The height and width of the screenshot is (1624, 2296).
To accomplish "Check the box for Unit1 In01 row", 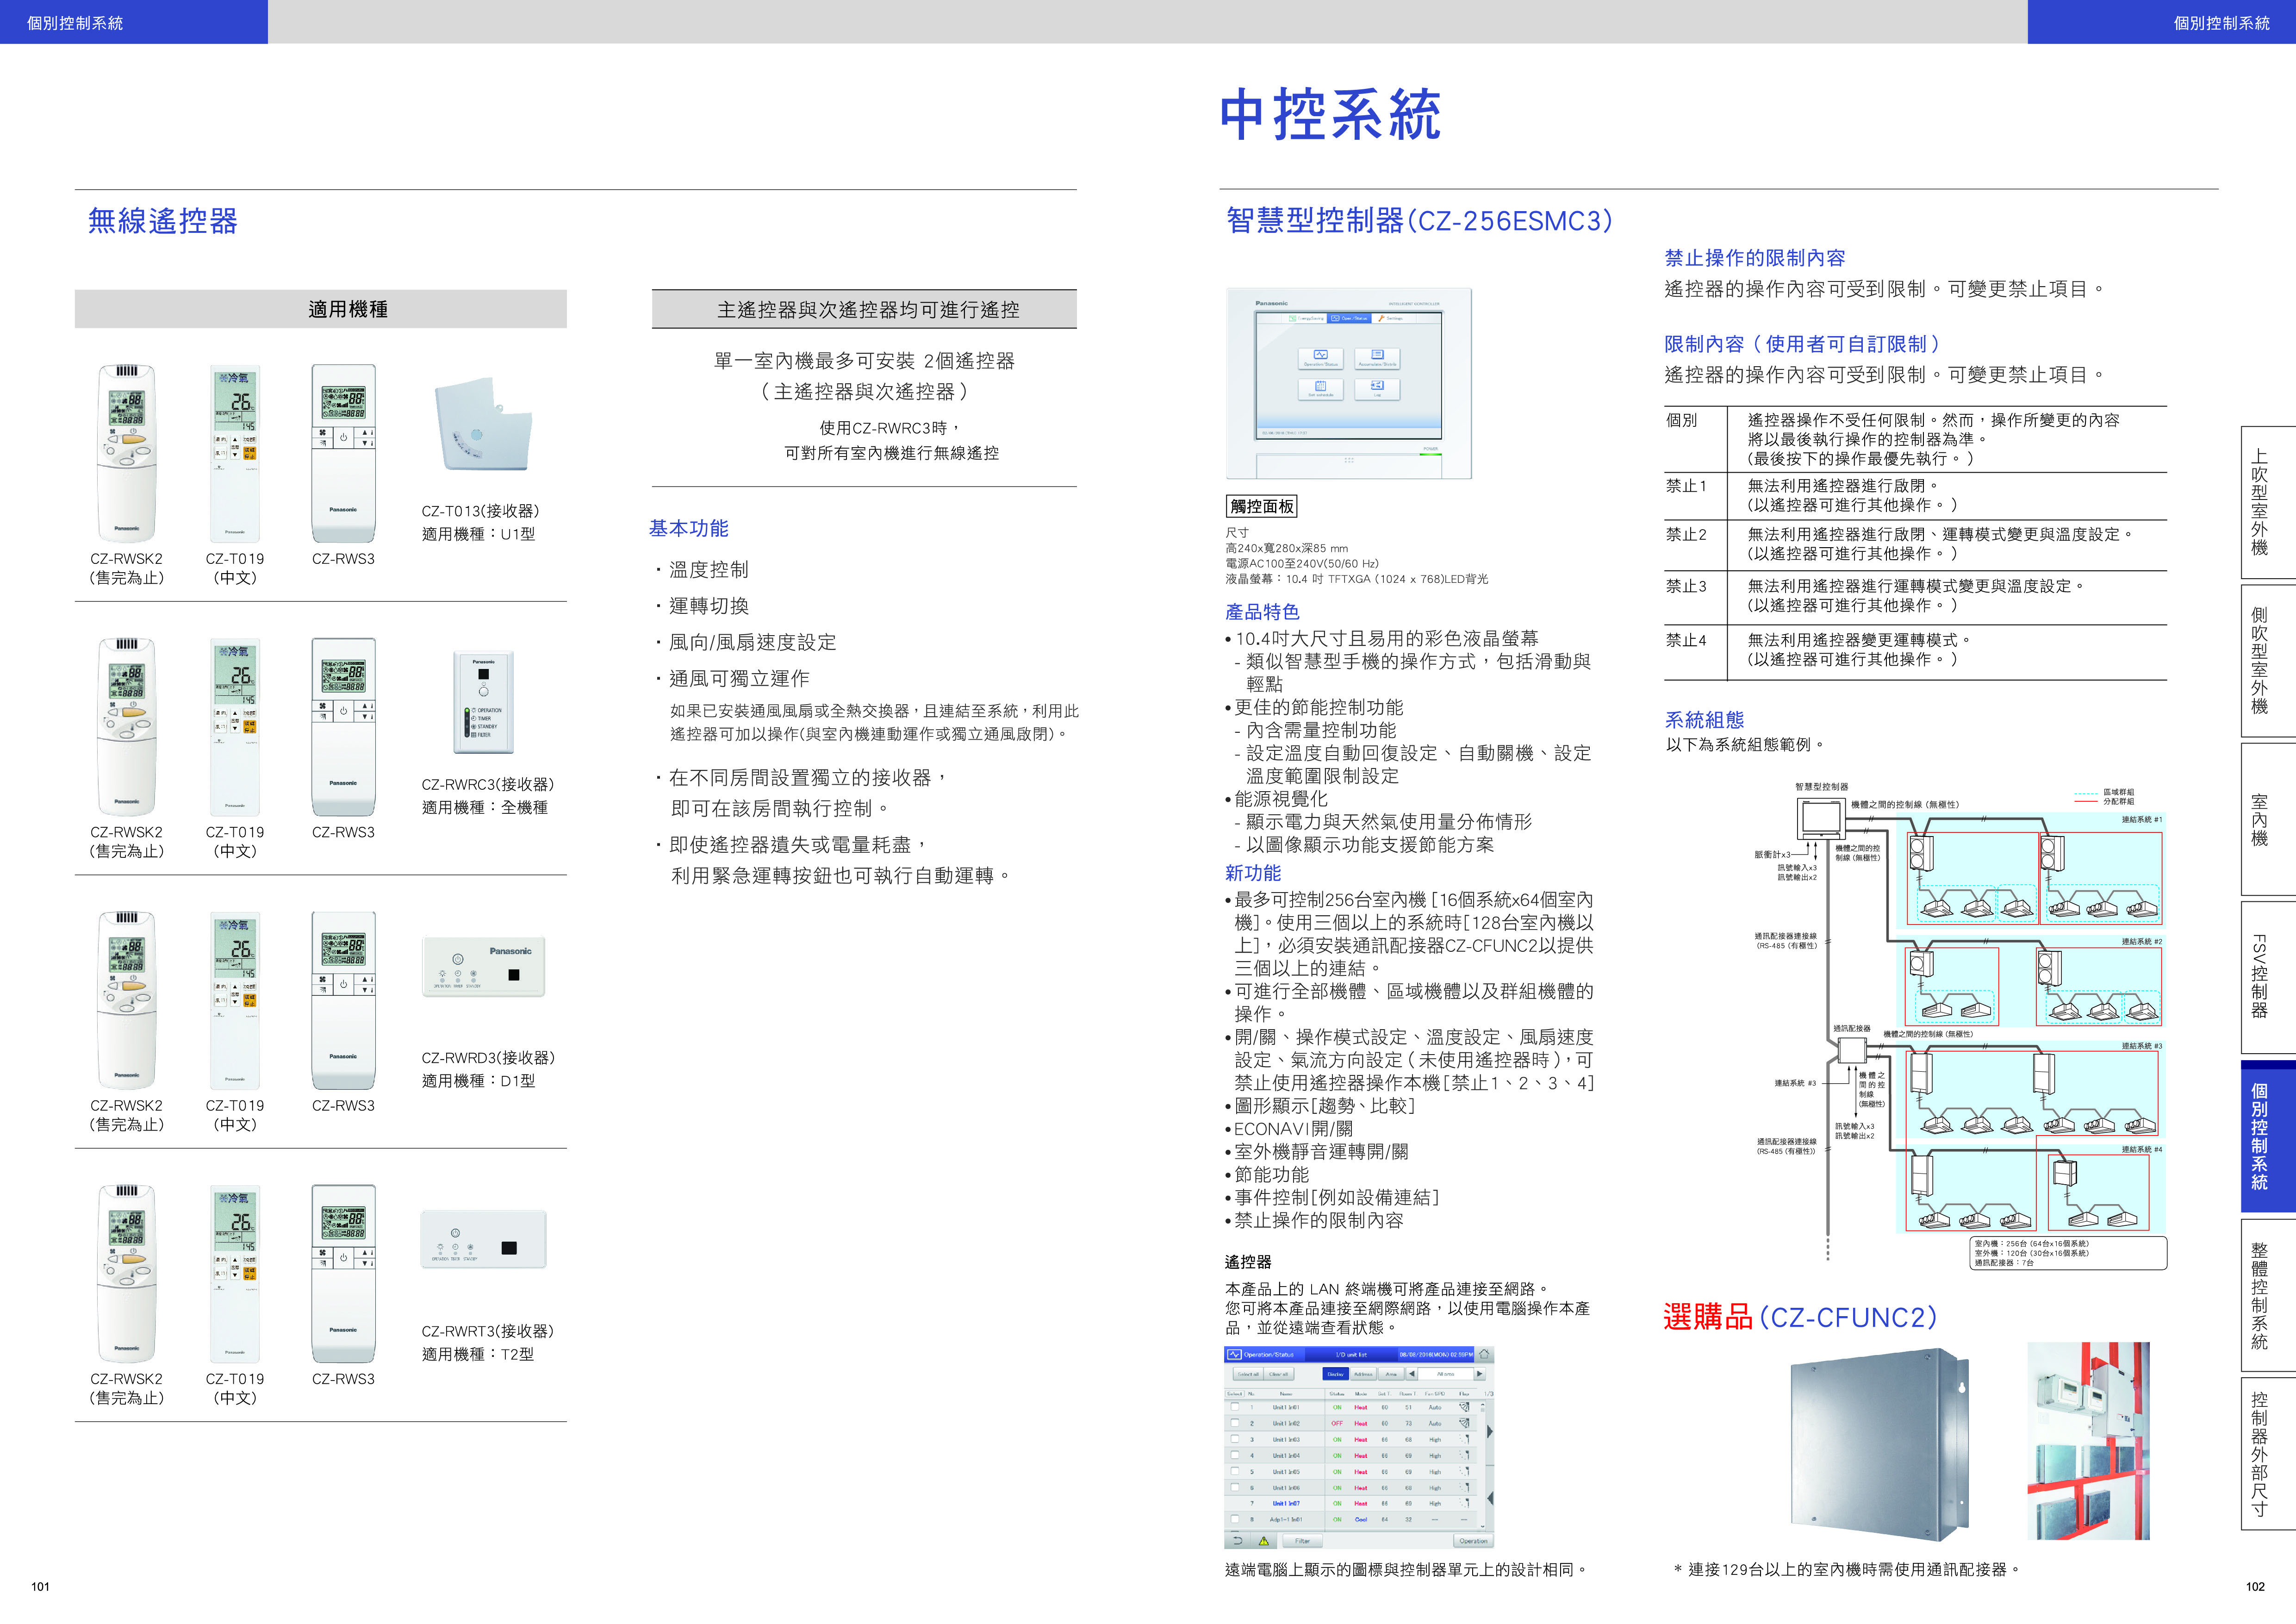I will click(x=1235, y=1407).
